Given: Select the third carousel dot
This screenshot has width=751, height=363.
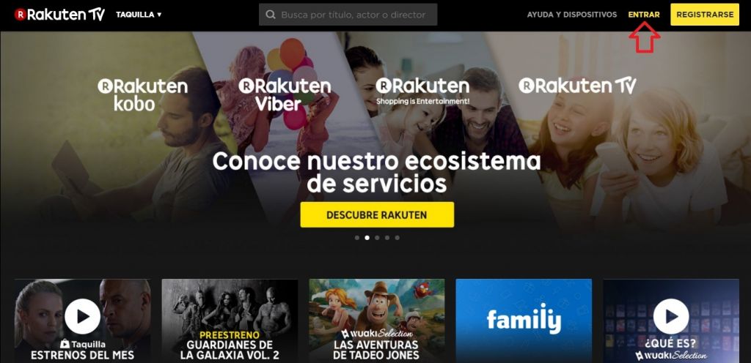Looking at the screenshot, I should click(x=377, y=237).
